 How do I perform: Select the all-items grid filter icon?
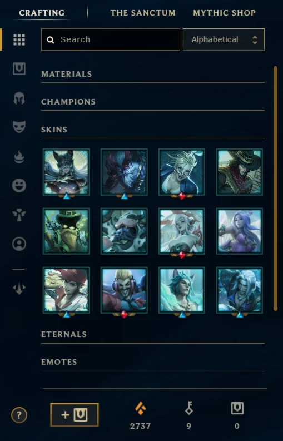coord(19,39)
